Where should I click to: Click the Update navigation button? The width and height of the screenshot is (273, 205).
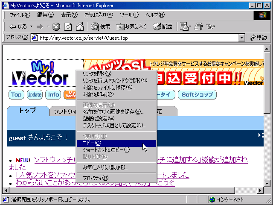[35, 95]
